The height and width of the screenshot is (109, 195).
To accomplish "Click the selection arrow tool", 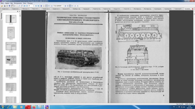I will point(15,6).
